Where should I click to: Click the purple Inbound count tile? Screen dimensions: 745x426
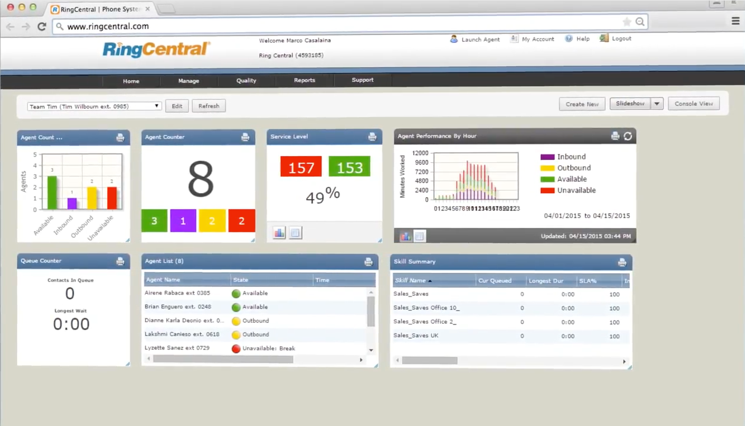[183, 220]
